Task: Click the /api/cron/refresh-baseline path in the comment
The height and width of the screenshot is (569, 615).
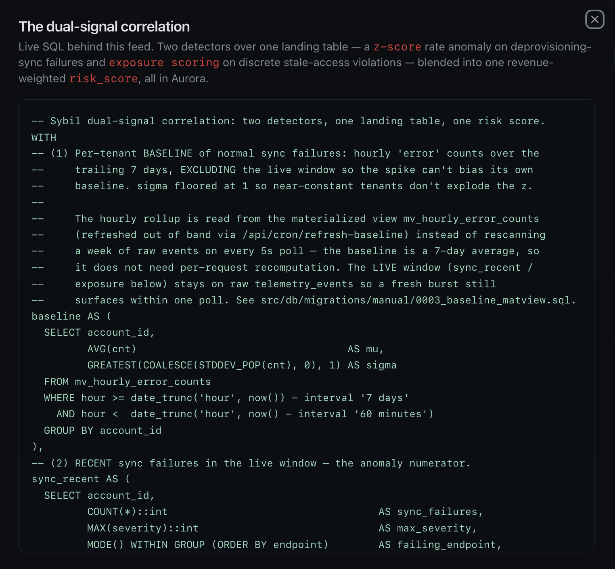Action: click(x=323, y=235)
